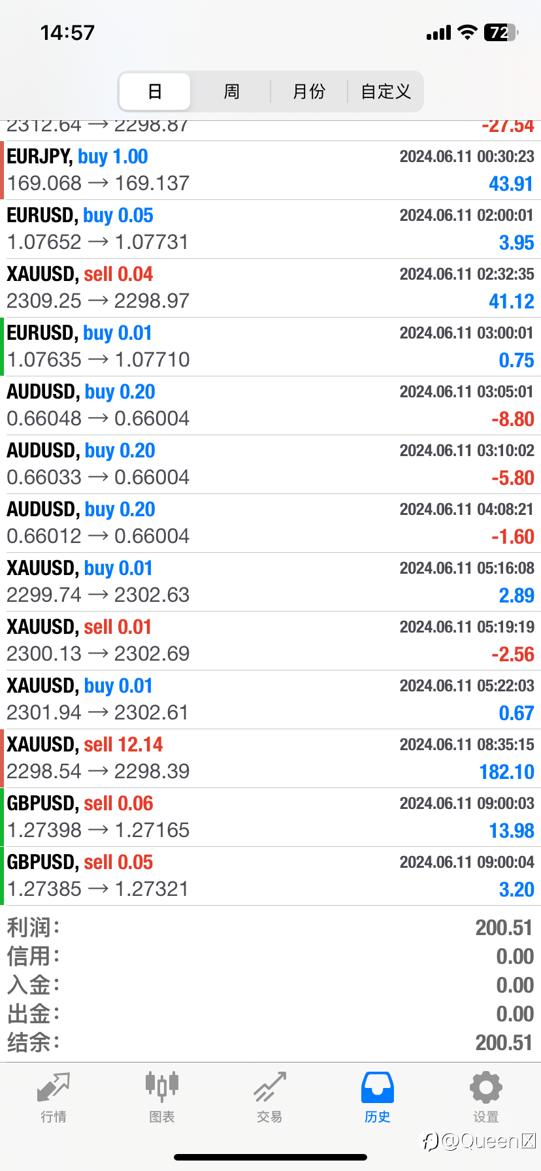The image size is (541, 1171).
Task: Tap the battery indicator in status bar
Action: pyautogui.click(x=500, y=32)
